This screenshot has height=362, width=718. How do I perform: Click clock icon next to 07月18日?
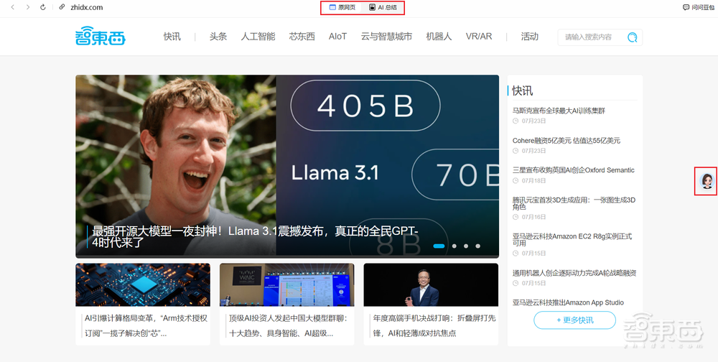click(x=515, y=180)
